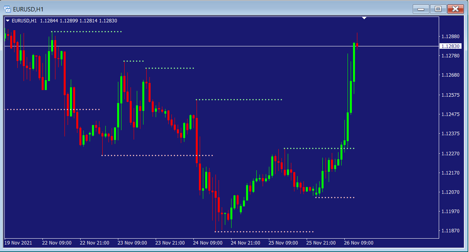Click the chart window icon in title bar

coord(7,9)
